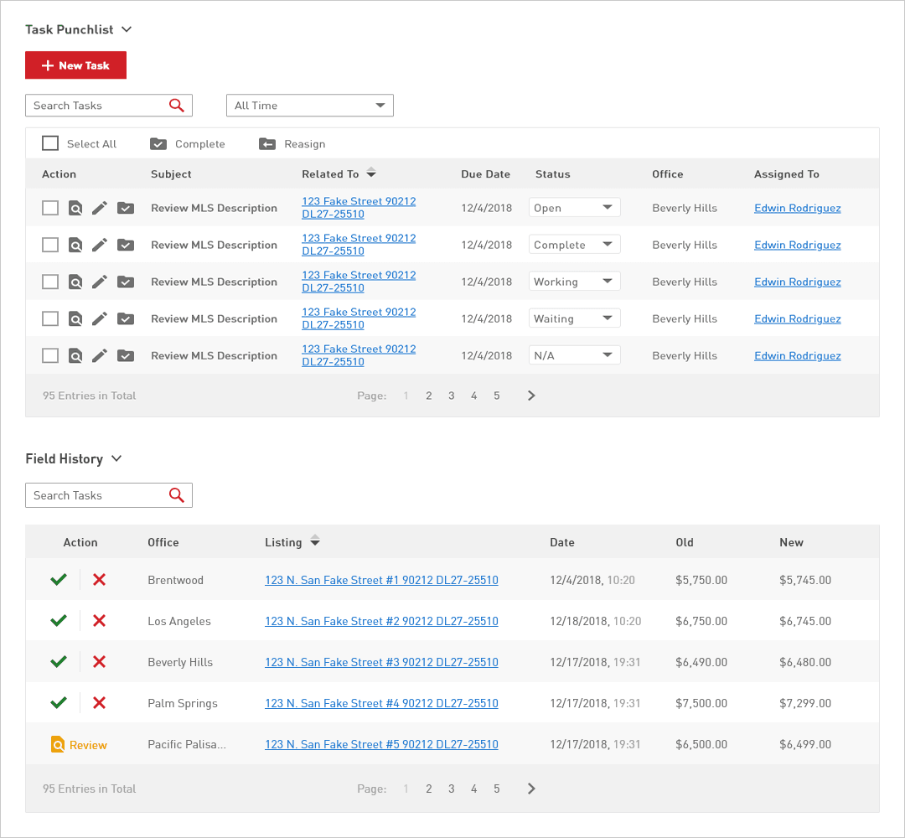Click the complete icon in the Waiting status row

click(x=126, y=318)
